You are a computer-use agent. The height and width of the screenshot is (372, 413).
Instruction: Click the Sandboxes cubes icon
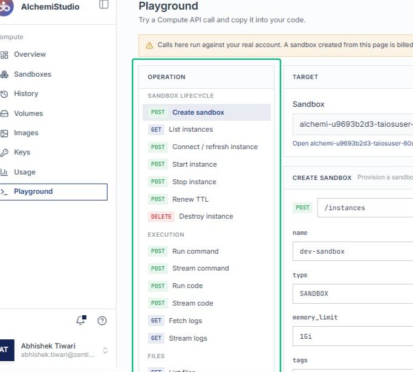pos(4,74)
